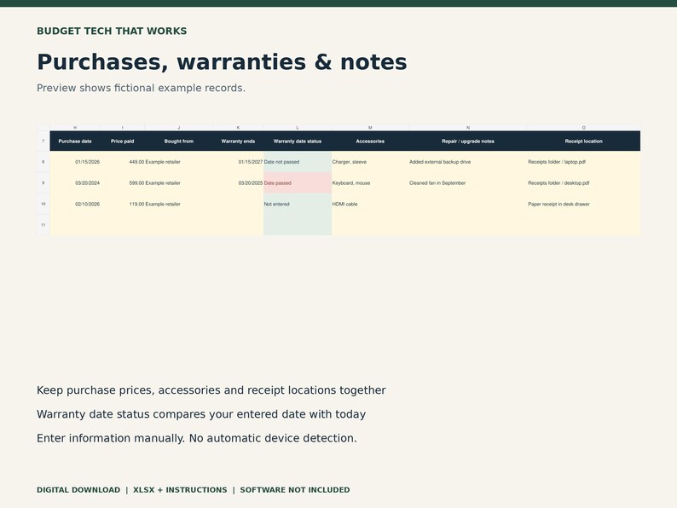Click the Enter information manually line
Screen dimensions: 677x508
tap(197, 438)
